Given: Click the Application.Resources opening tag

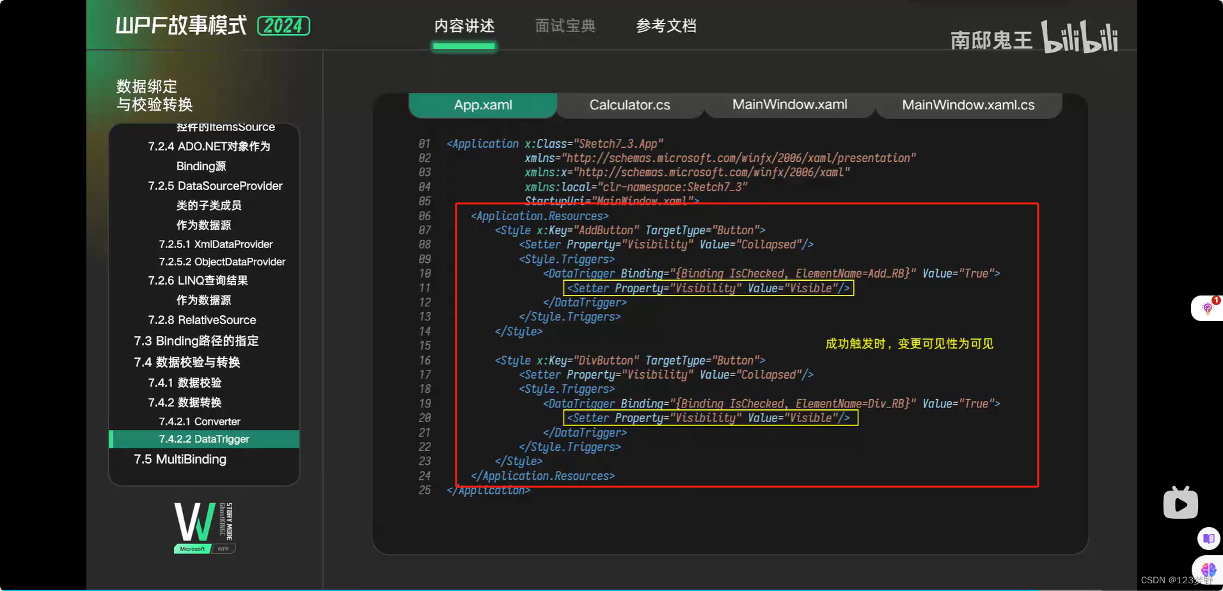Looking at the screenshot, I should point(540,216).
